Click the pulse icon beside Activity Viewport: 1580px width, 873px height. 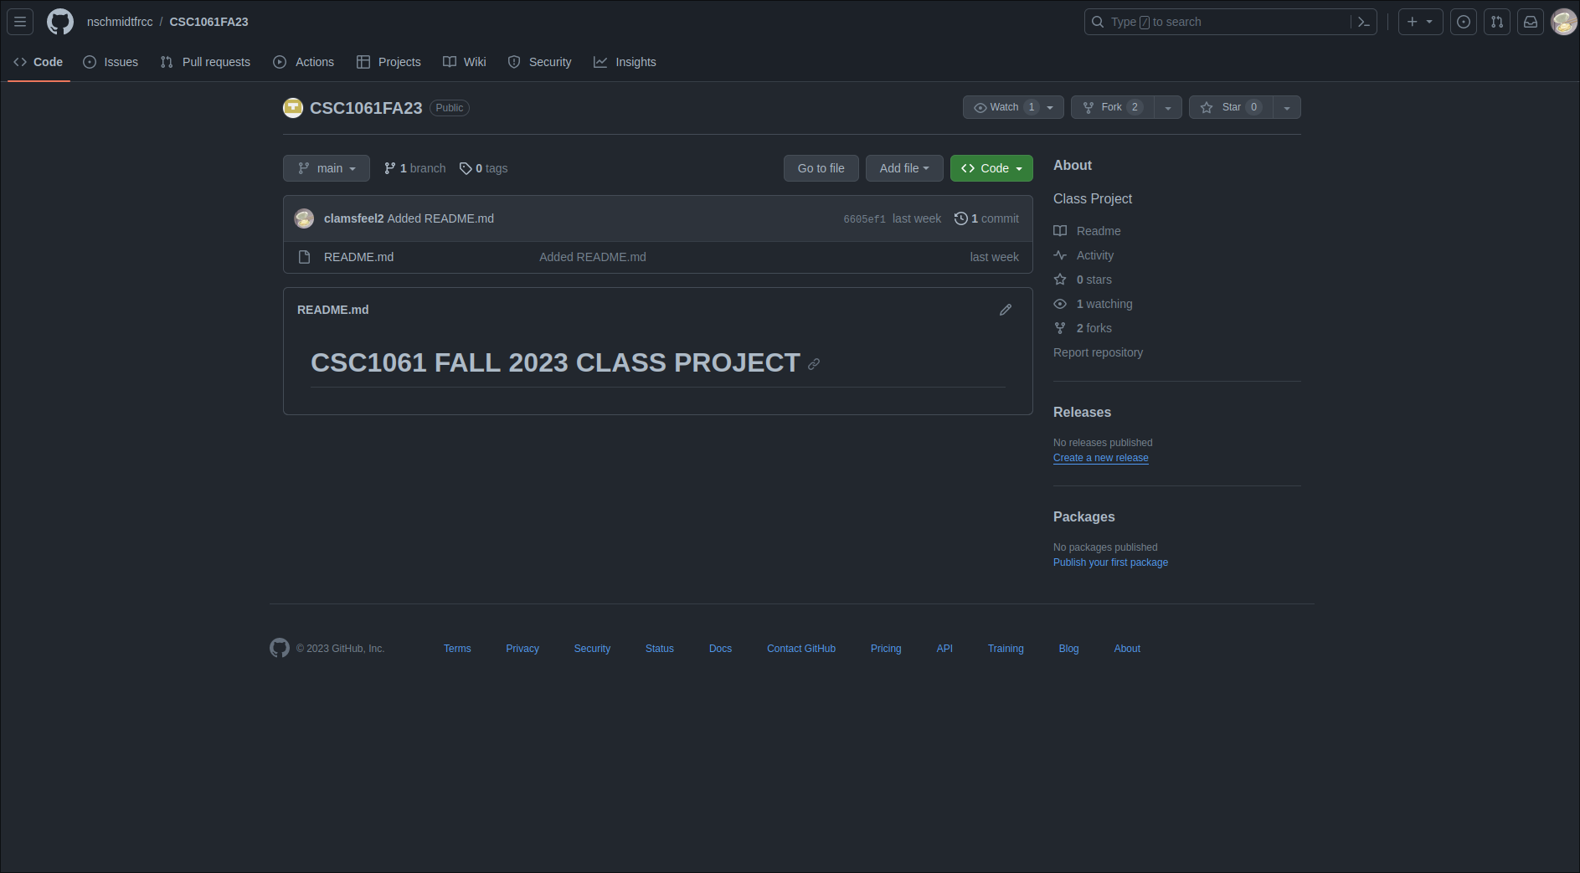click(x=1060, y=255)
